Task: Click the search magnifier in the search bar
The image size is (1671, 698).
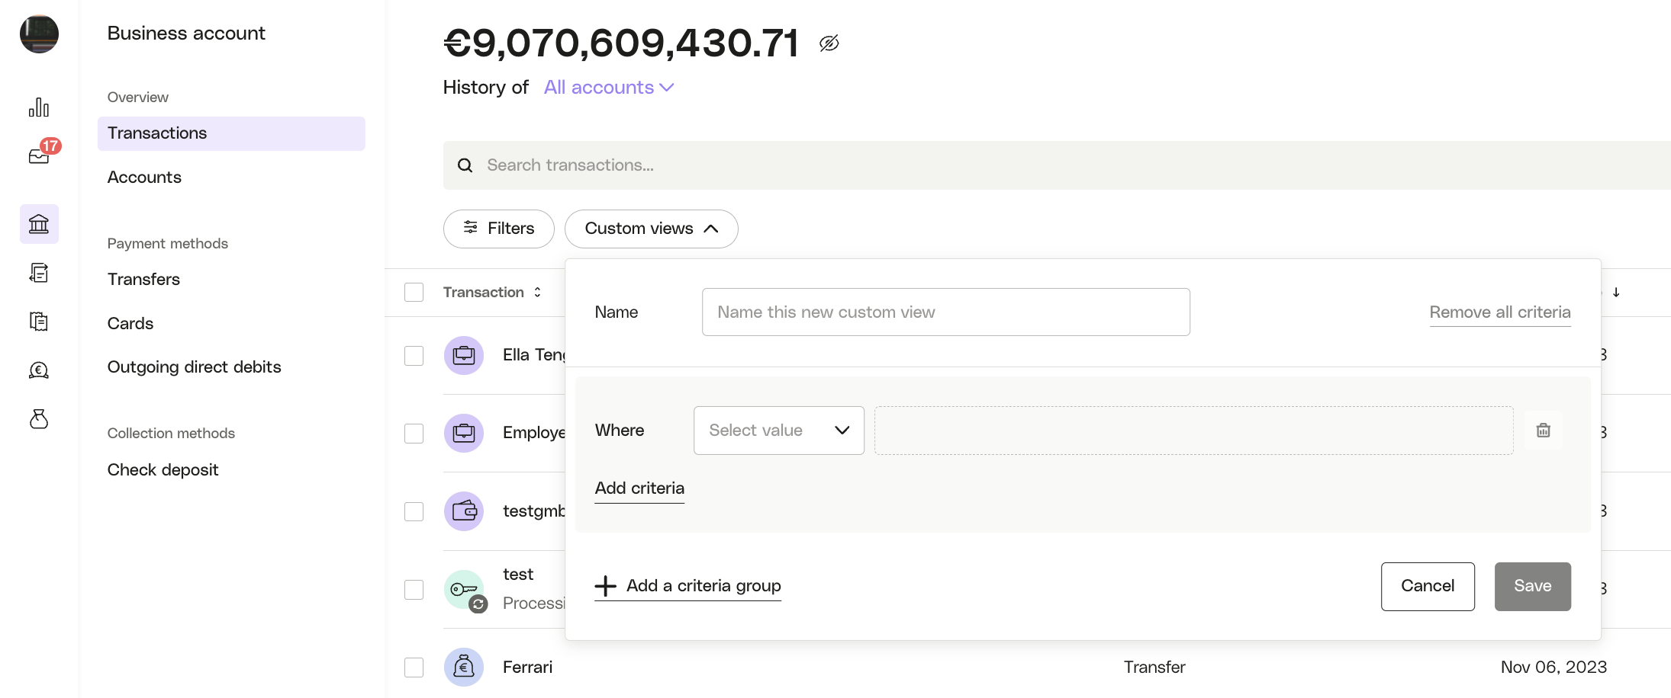Action: (x=465, y=165)
